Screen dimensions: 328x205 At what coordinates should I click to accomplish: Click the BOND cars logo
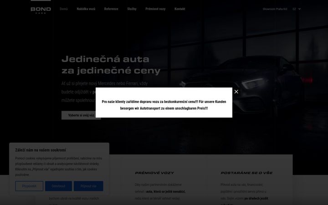click(x=41, y=10)
